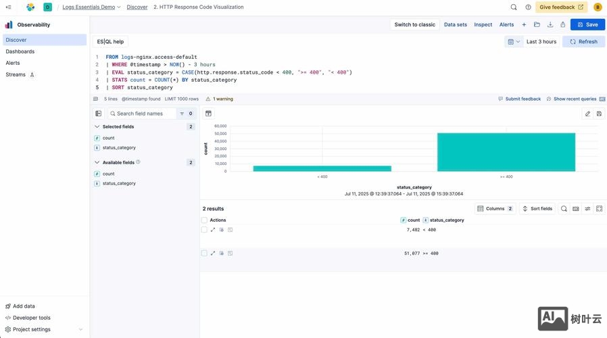Click the share icon beside Save
The width and height of the screenshot is (607, 338).
[x=562, y=24]
